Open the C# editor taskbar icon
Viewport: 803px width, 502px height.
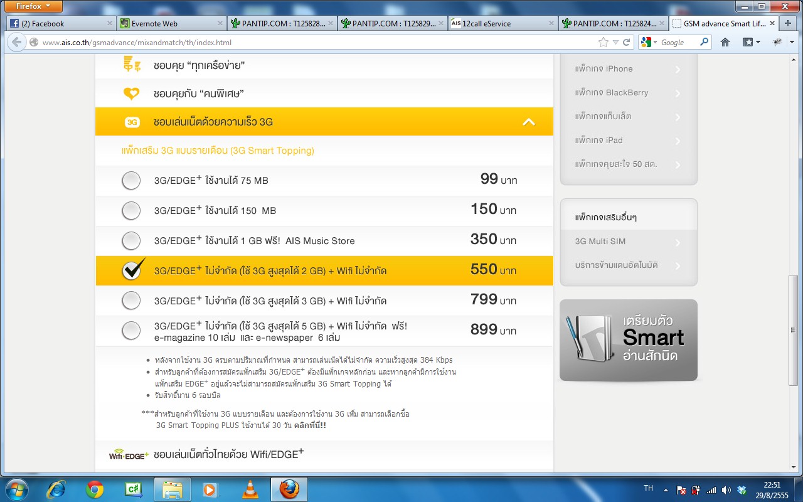(x=133, y=489)
